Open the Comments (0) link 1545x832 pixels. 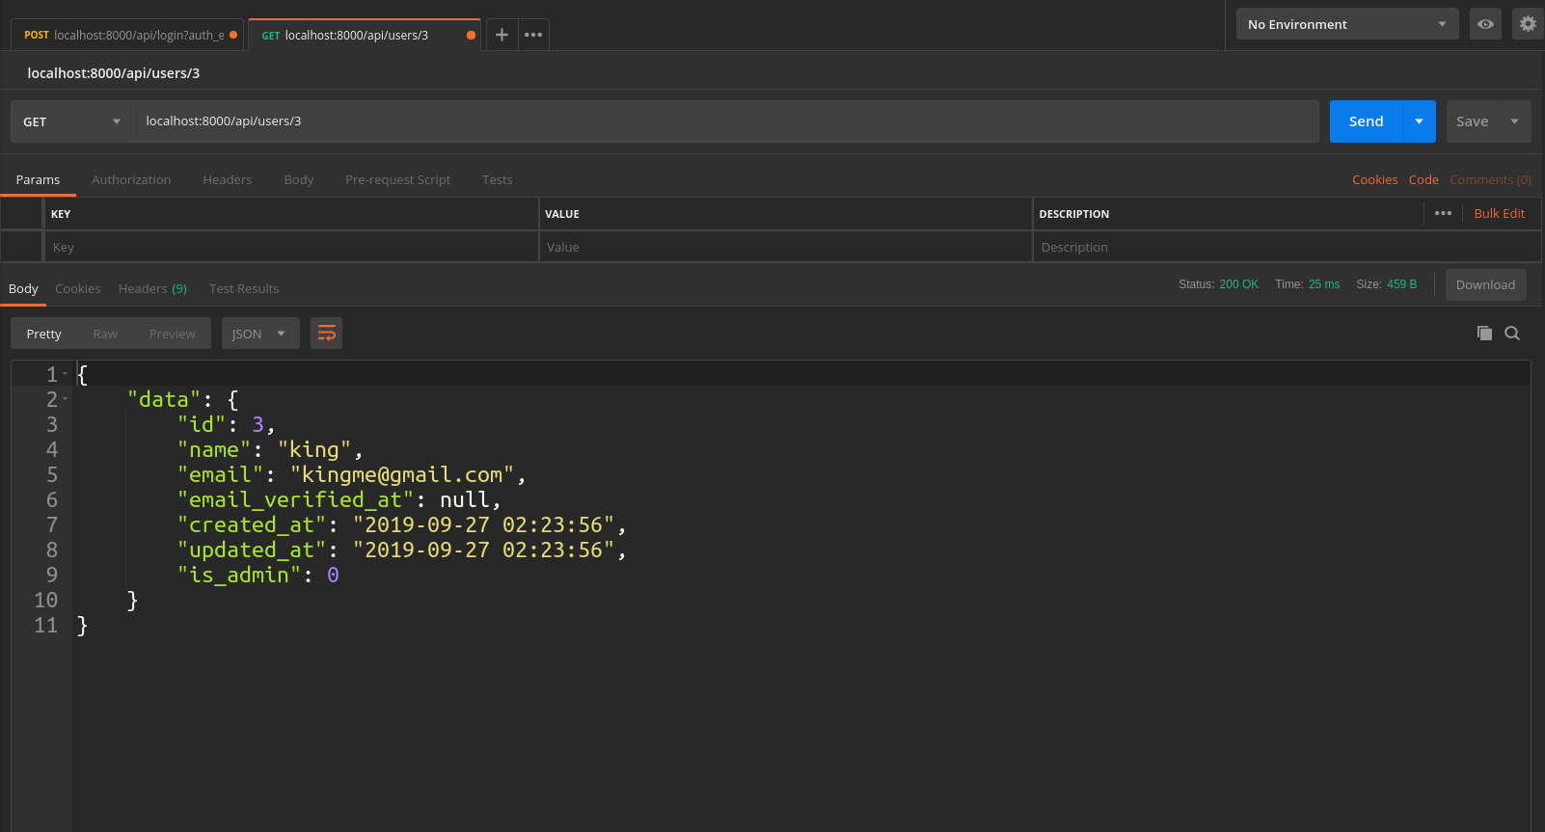coord(1490,180)
